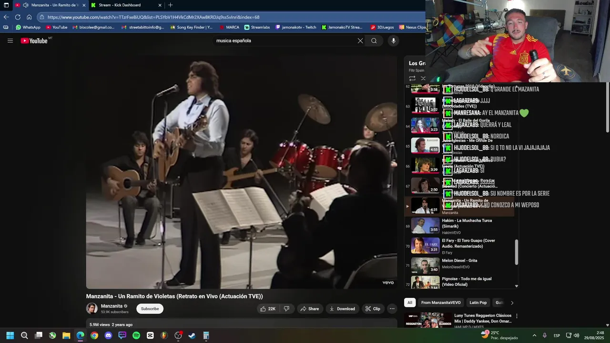Viewport: 610px width, 343px height.
Task: Open Discord from taskbar
Action: click(108, 335)
